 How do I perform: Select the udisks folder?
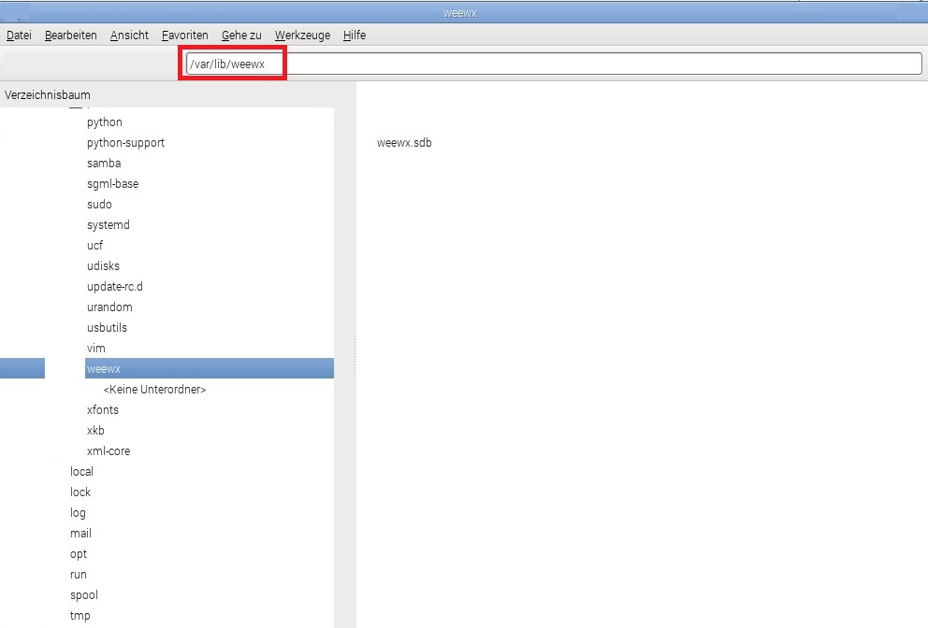pyautogui.click(x=103, y=266)
